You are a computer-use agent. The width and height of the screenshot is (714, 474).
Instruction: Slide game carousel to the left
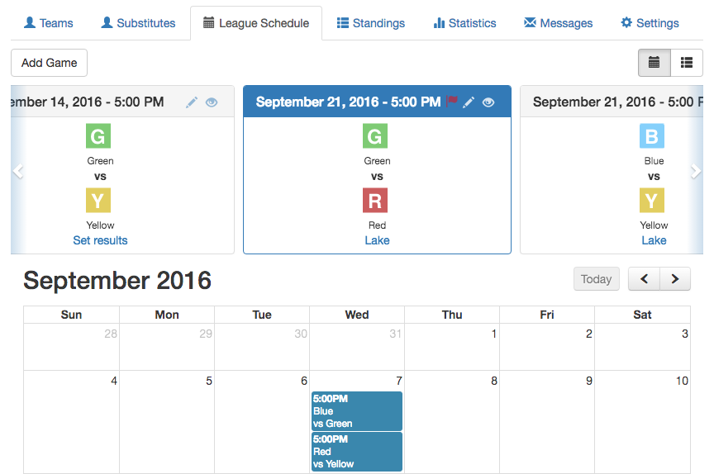point(18,172)
